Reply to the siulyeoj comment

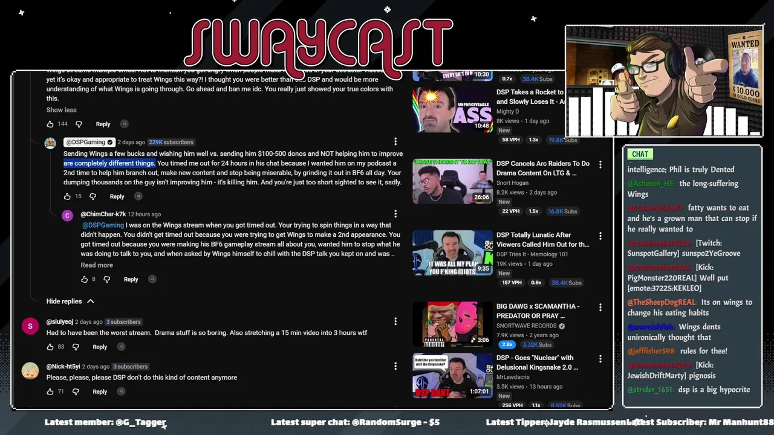100,347
